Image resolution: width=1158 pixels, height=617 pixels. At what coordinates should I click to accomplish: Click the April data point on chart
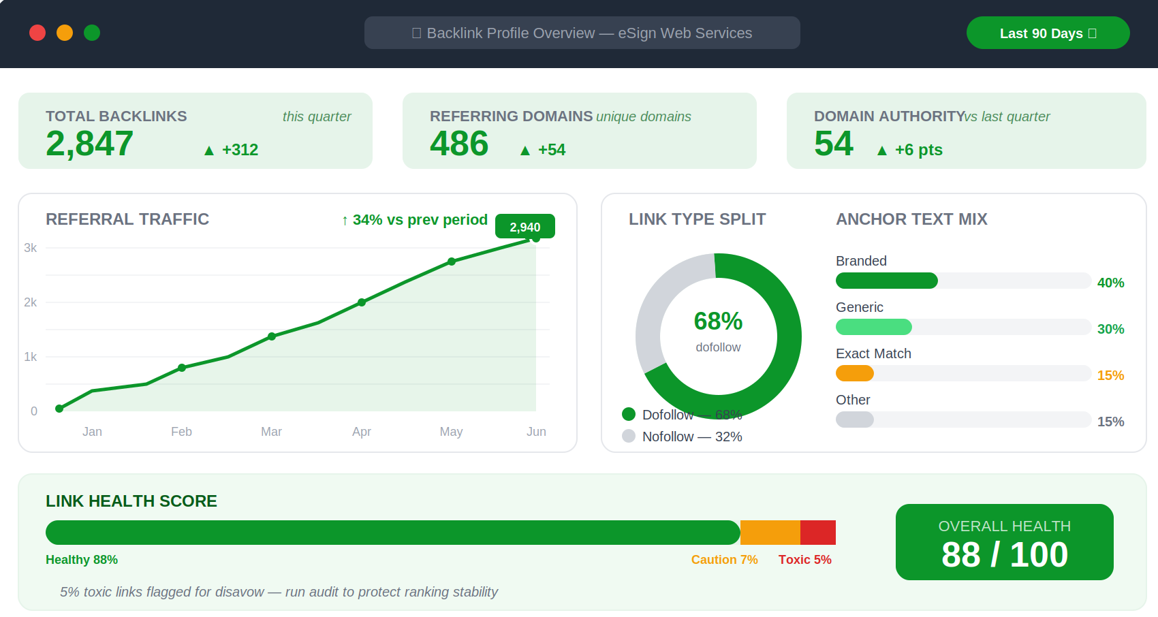[362, 302]
